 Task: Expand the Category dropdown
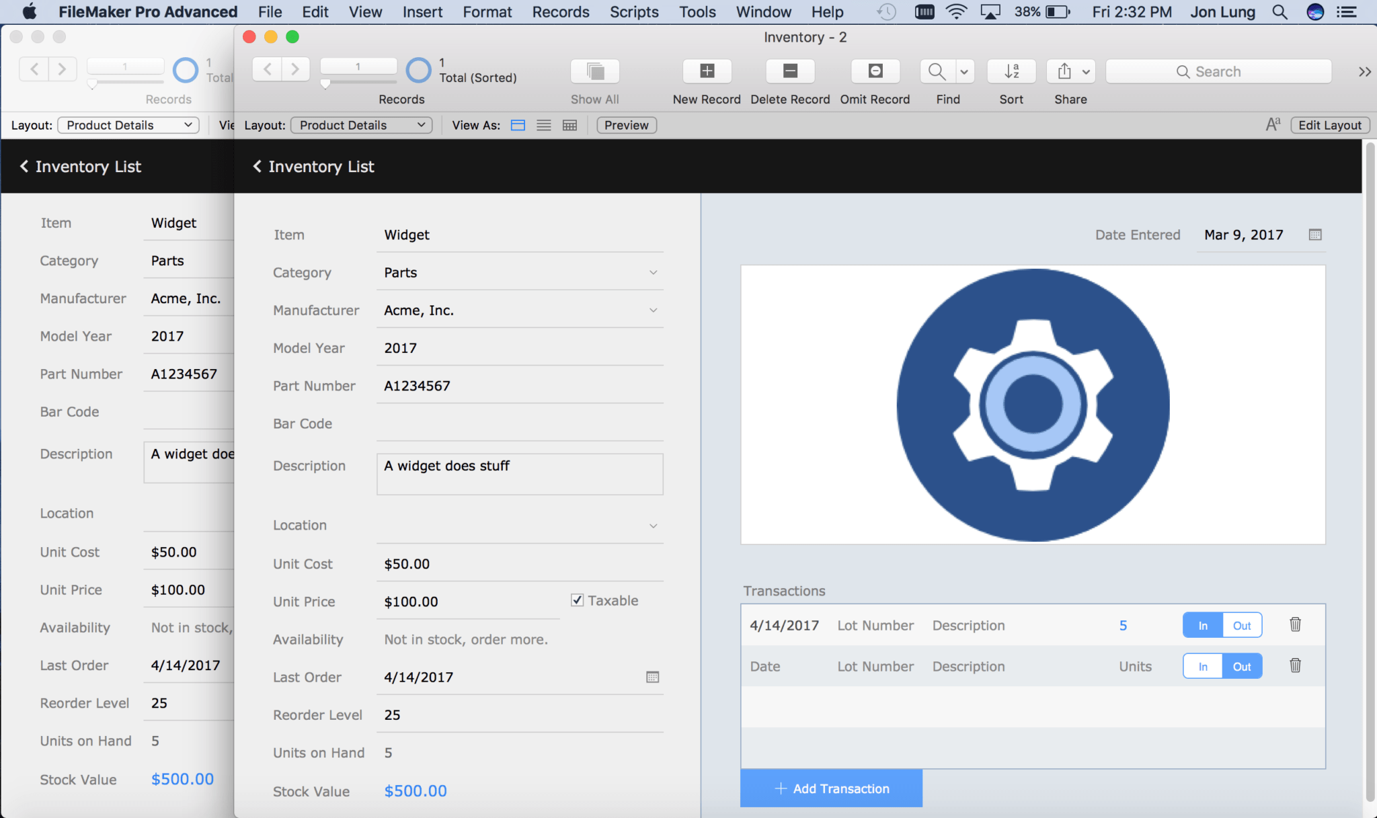(652, 272)
